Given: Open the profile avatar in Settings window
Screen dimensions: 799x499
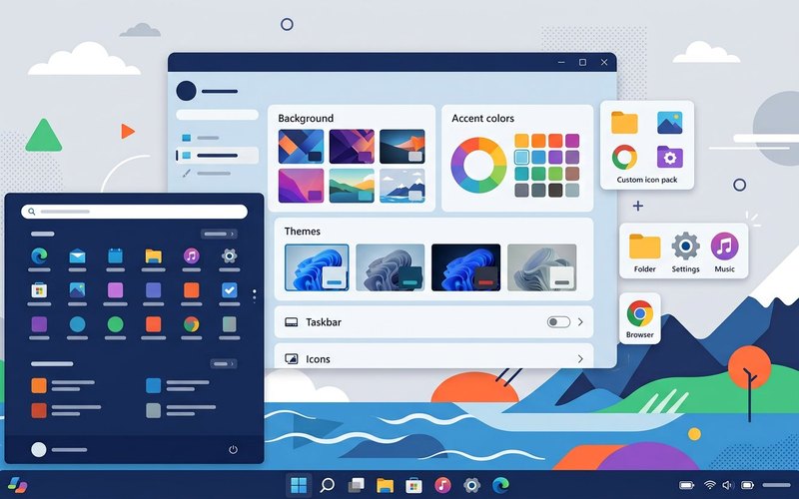Looking at the screenshot, I should (x=186, y=91).
